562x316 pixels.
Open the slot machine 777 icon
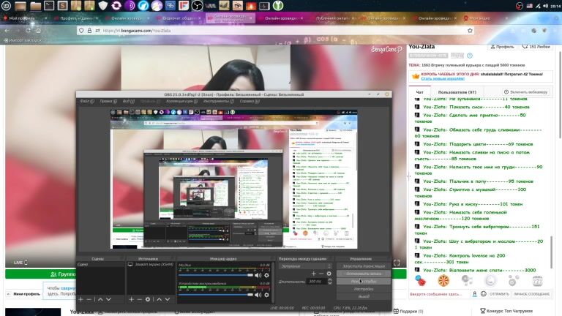pos(538,281)
